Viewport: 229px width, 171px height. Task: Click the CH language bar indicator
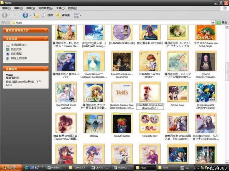(x=182, y=168)
